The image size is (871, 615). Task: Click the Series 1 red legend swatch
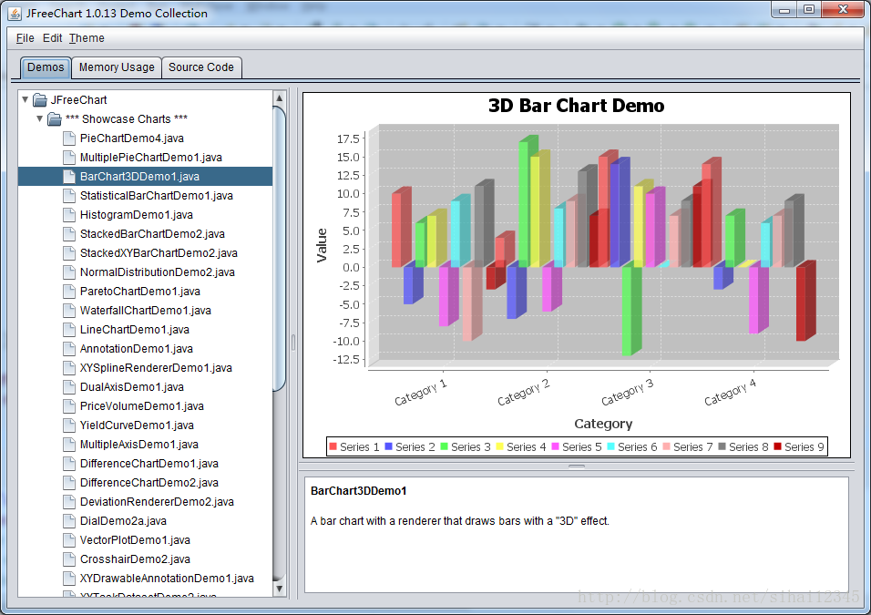click(x=333, y=446)
